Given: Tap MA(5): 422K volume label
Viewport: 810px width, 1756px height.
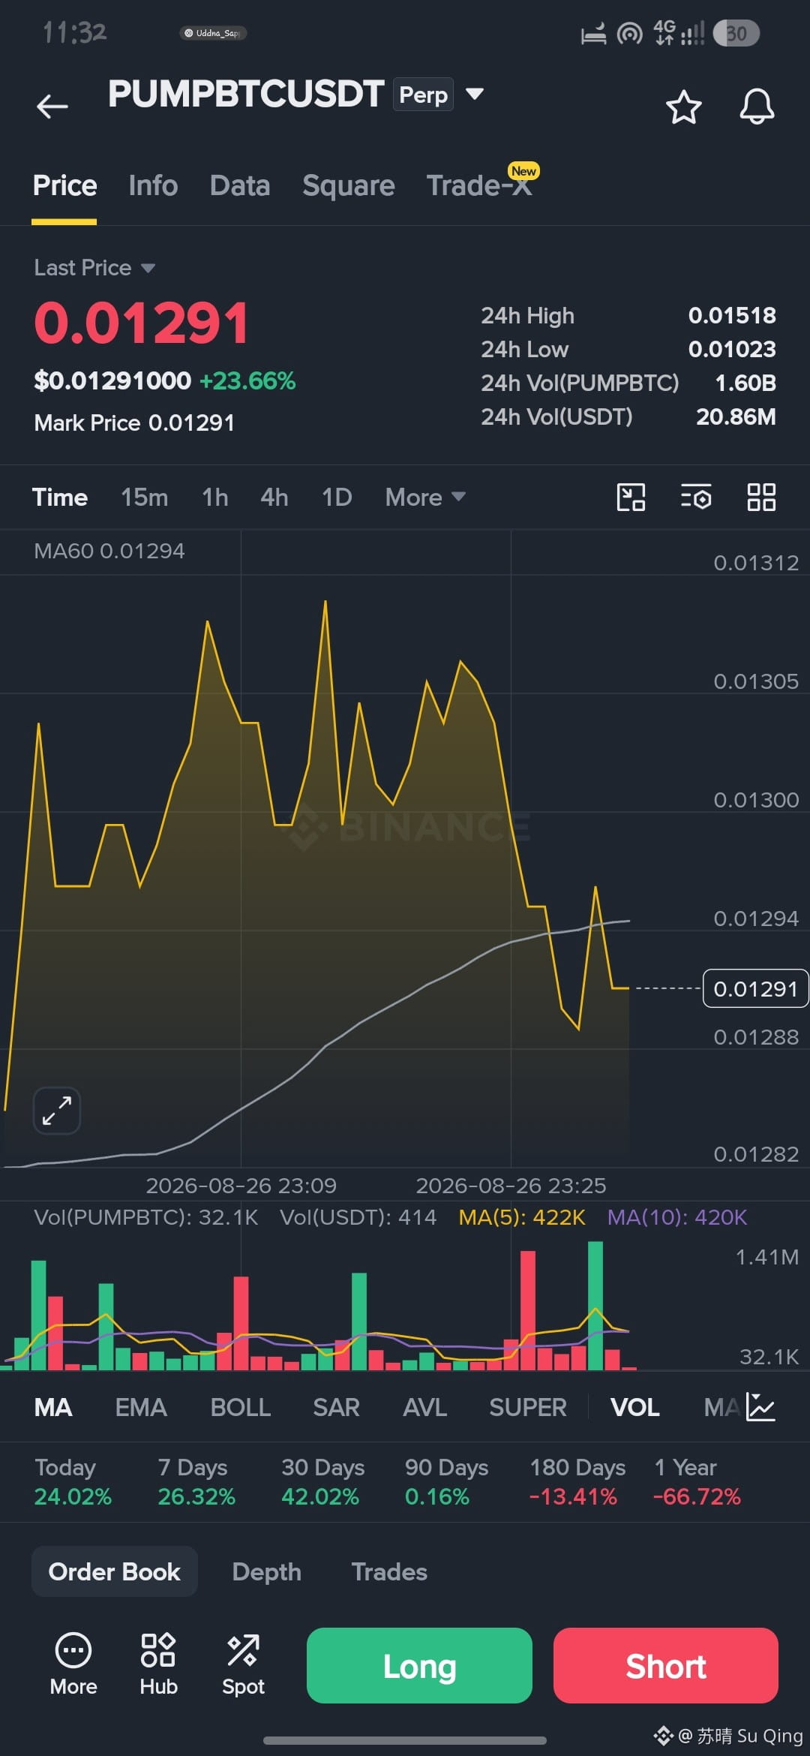Looking at the screenshot, I should pyautogui.click(x=522, y=1217).
